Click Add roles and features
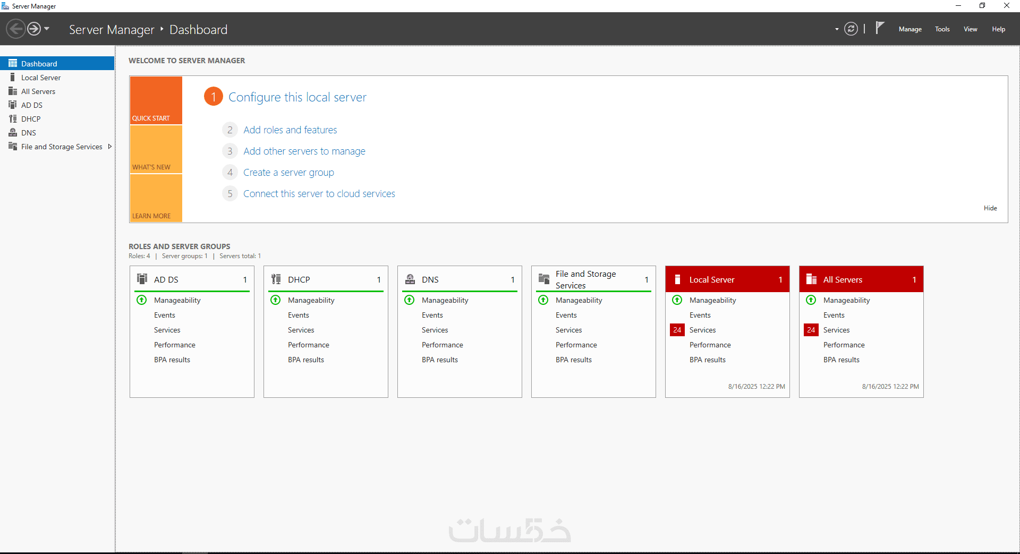Screen dimensions: 1020x554 pyautogui.click(x=290, y=130)
